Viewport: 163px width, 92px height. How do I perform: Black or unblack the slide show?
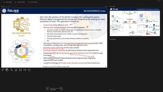click(x=16, y=70)
